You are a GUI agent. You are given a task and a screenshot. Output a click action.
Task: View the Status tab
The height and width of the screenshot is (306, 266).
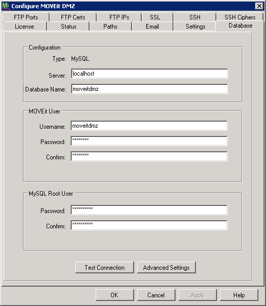pyautogui.click(x=69, y=27)
